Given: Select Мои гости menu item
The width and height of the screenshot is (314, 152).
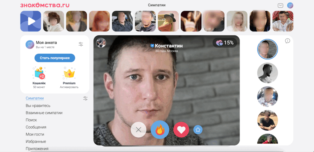Looking at the screenshot, I should [x=35, y=134].
